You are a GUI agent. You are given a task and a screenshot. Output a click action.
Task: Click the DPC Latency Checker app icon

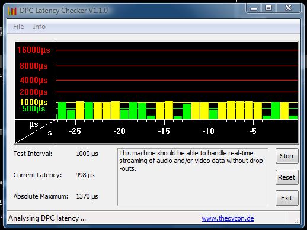tap(12, 11)
